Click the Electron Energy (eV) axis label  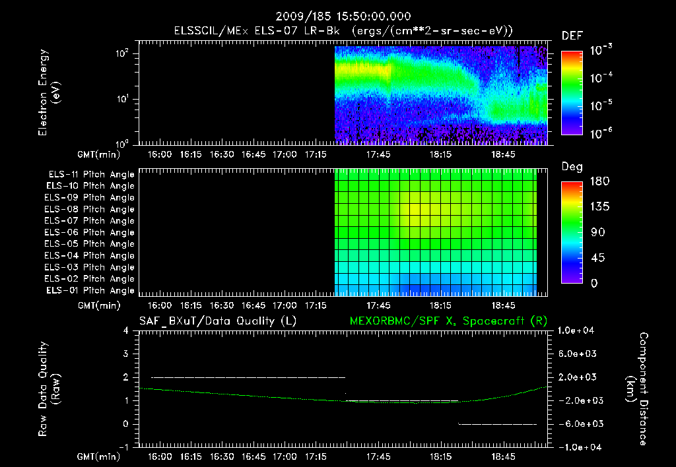tap(49, 92)
